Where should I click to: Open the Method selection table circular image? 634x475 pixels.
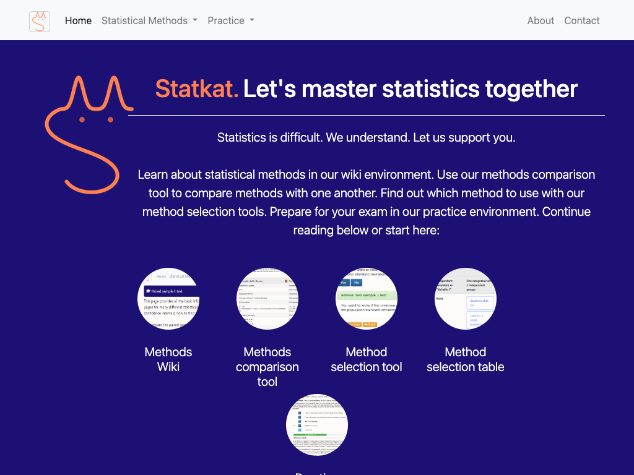(466, 299)
